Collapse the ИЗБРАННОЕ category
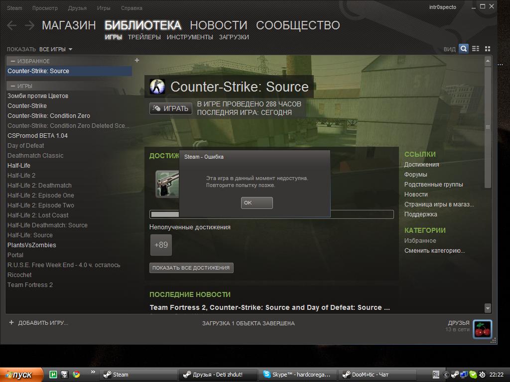Image resolution: width=510 pixels, height=382 pixels. [x=13, y=61]
